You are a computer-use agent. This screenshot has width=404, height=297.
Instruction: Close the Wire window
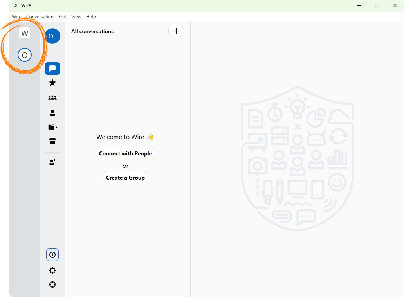[395, 5]
